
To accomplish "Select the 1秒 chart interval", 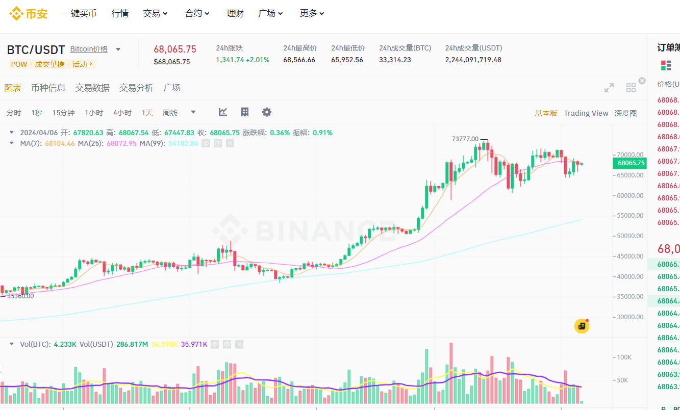I will [x=37, y=113].
